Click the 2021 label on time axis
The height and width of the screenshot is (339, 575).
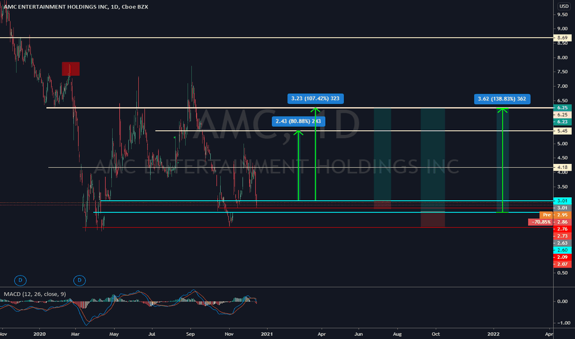point(267,334)
